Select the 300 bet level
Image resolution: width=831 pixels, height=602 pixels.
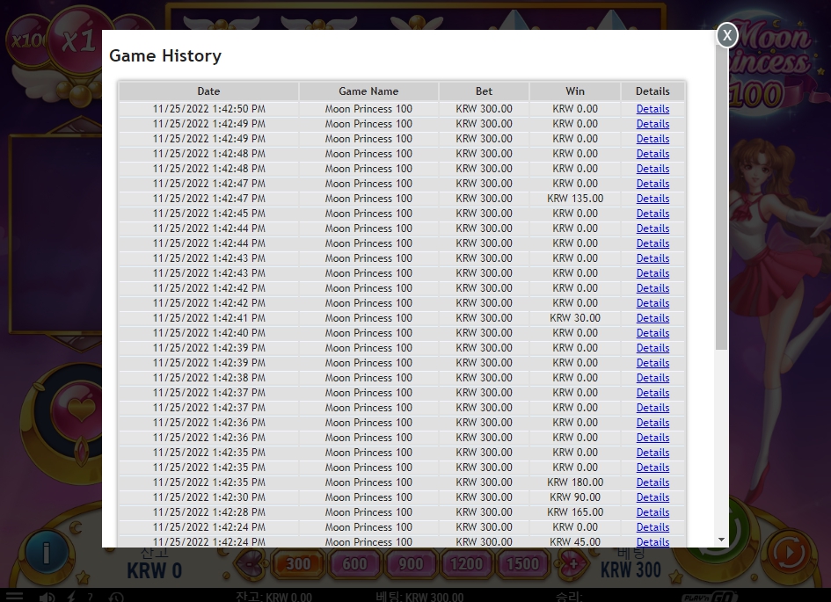298,564
